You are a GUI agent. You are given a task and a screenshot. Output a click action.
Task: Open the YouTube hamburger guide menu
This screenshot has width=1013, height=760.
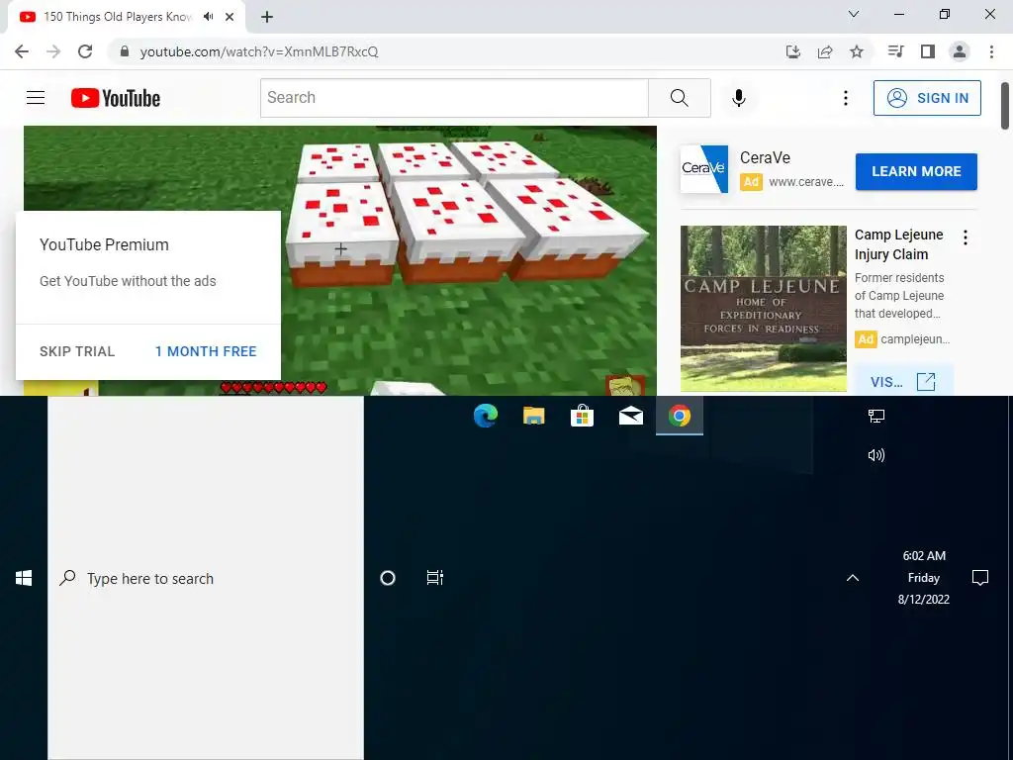pos(36,98)
